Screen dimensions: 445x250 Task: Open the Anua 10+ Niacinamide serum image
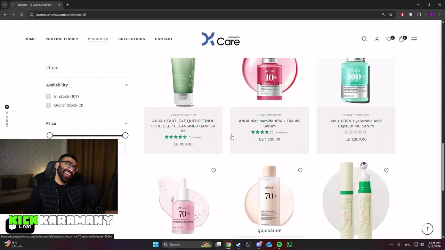[269, 82]
